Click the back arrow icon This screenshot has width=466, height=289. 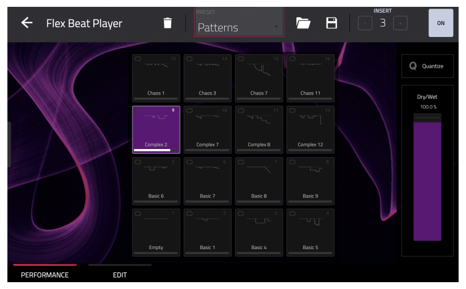point(27,23)
